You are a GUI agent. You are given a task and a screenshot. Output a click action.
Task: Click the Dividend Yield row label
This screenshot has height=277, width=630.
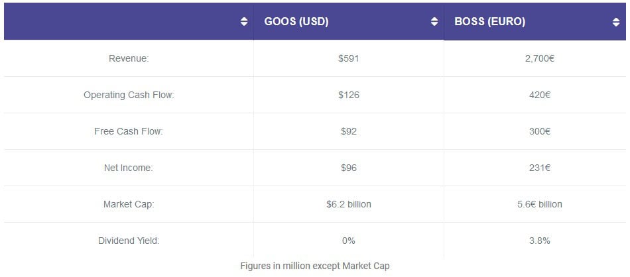coord(129,241)
